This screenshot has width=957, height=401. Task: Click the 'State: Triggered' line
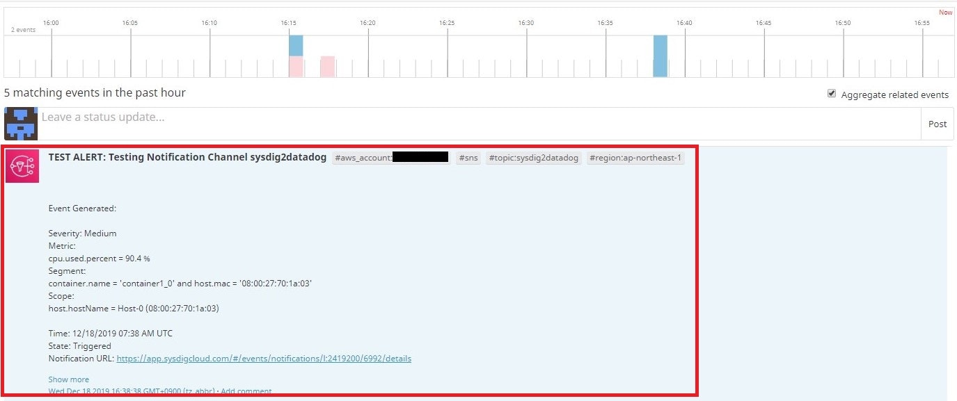[x=79, y=346]
